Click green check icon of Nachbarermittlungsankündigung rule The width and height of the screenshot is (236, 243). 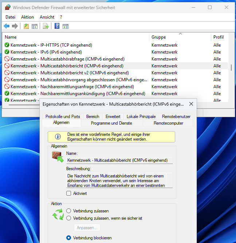point(7,93)
